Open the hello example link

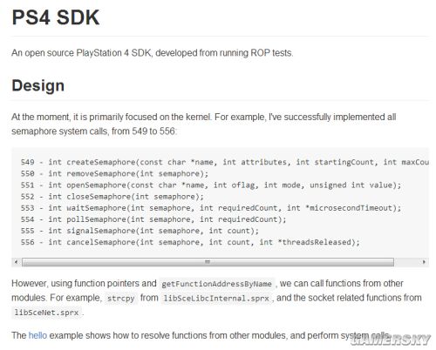(x=37, y=335)
